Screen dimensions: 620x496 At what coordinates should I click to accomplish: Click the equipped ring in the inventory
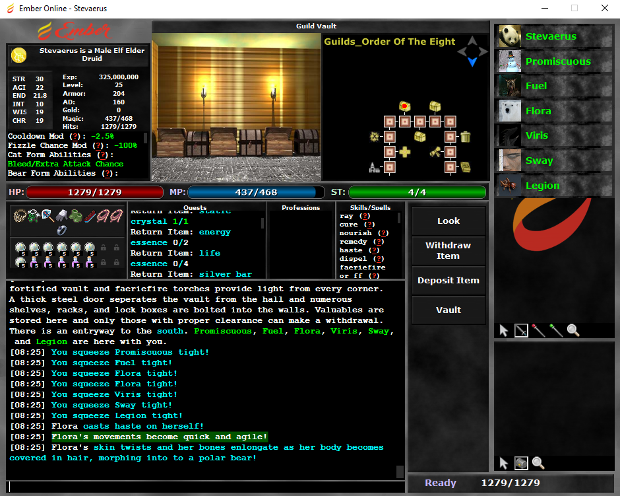click(61, 230)
